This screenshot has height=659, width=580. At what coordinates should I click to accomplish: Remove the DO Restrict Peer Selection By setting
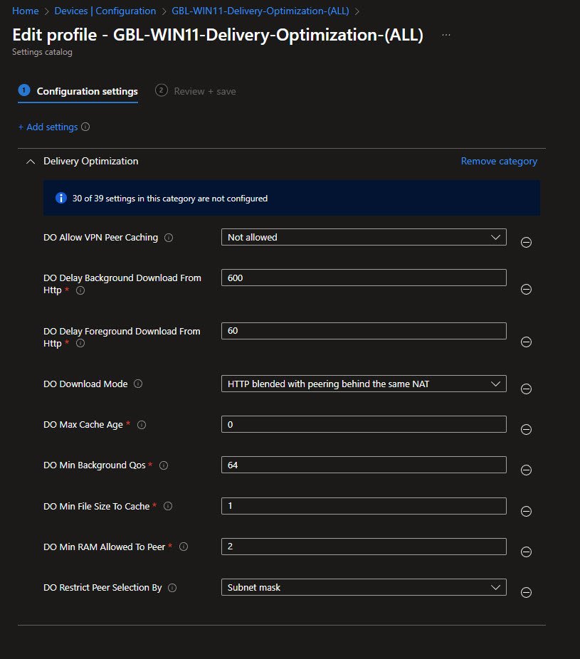[527, 592]
